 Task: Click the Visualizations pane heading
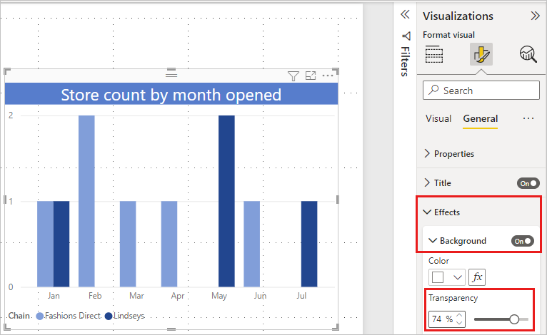tap(458, 16)
